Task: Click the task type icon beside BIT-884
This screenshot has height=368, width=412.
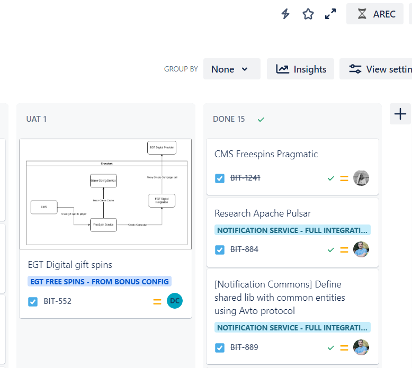Action: coord(220,250)
